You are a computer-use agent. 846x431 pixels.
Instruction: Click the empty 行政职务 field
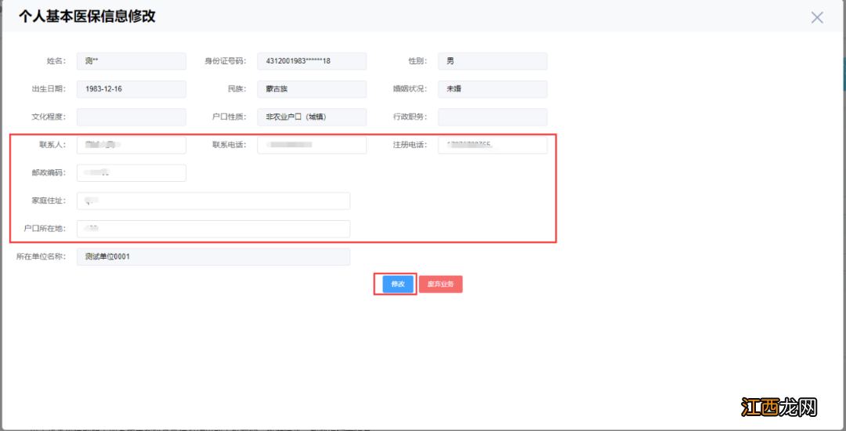[492, 118]
